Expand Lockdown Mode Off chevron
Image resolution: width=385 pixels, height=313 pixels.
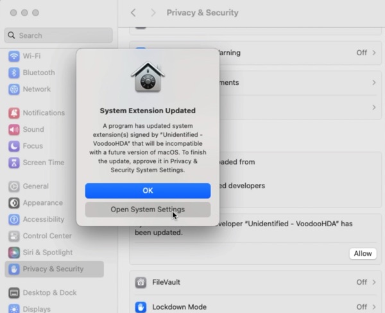click(x=366, y=307)
